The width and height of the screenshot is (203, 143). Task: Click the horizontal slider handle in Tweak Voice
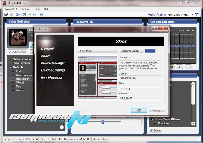[103, 122]
